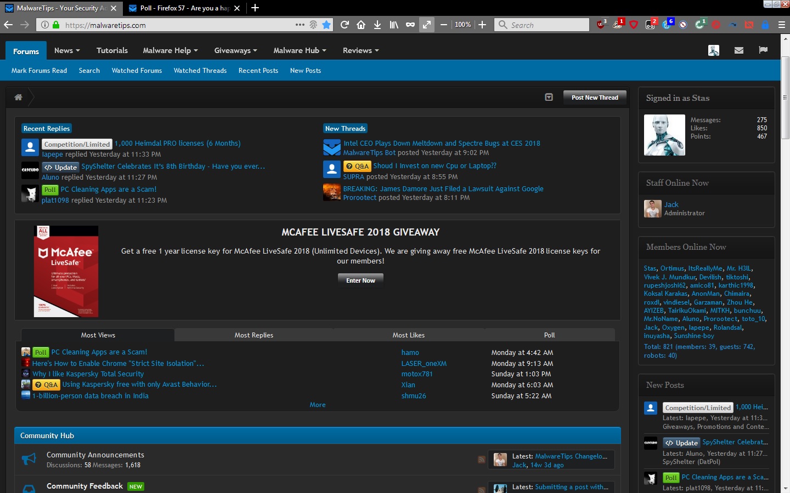790x493 pixels.
Task: Open the Giveaways dropdown menu
Action: coord(236,50)
